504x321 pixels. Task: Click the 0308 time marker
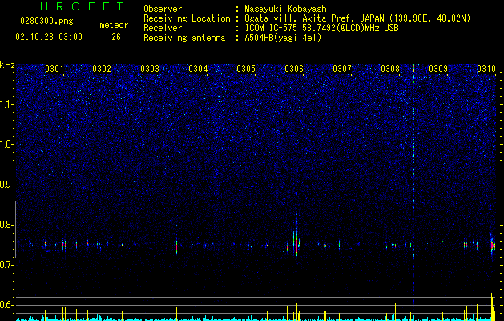point(390,69)
